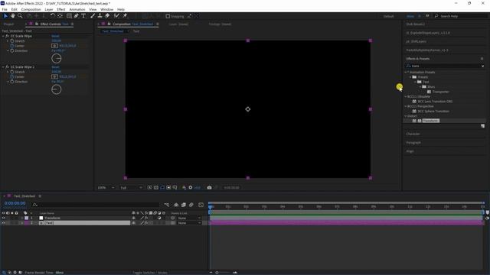Collapse the CC Scale Wipe 2 effect group
The height and width of the screenshot is (275, 490).
click(3, 67)
